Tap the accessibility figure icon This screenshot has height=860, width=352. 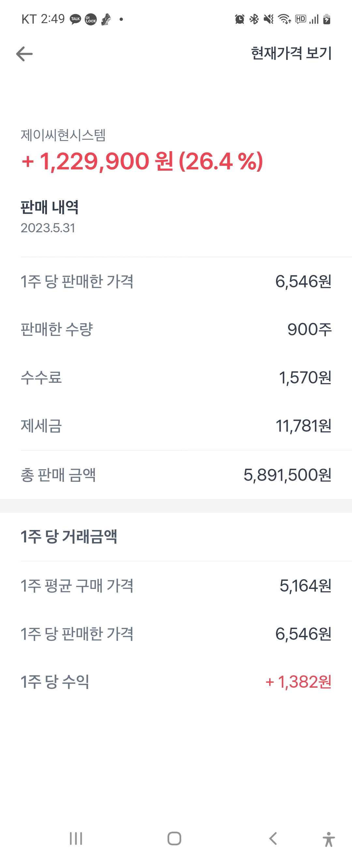(329, 839)
